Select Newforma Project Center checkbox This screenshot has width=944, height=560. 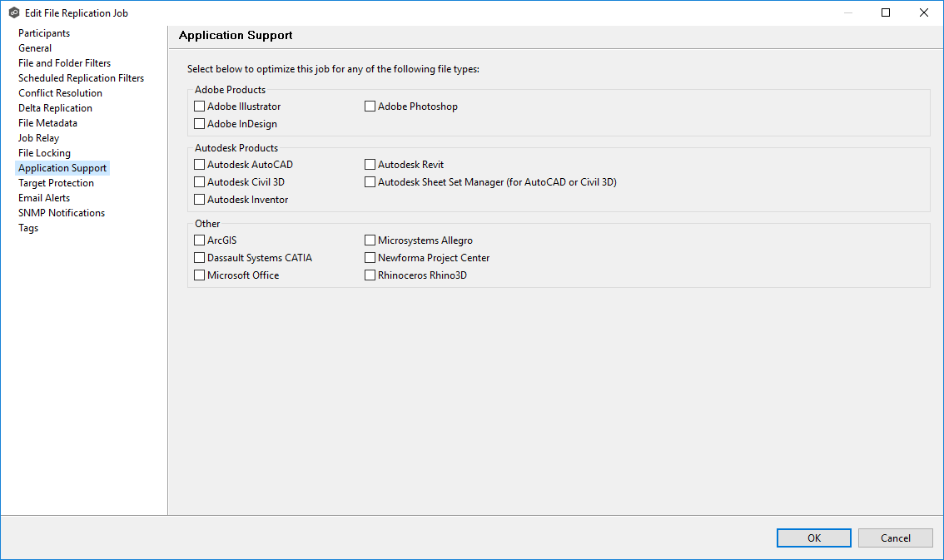click(x=370, y=258)
